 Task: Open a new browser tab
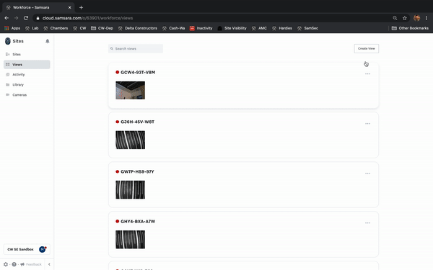click(81, 7)
